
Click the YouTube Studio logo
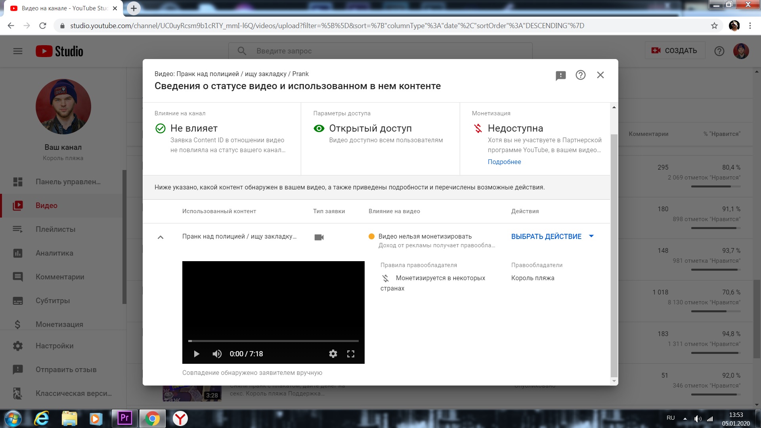click(x=59, y=51)
